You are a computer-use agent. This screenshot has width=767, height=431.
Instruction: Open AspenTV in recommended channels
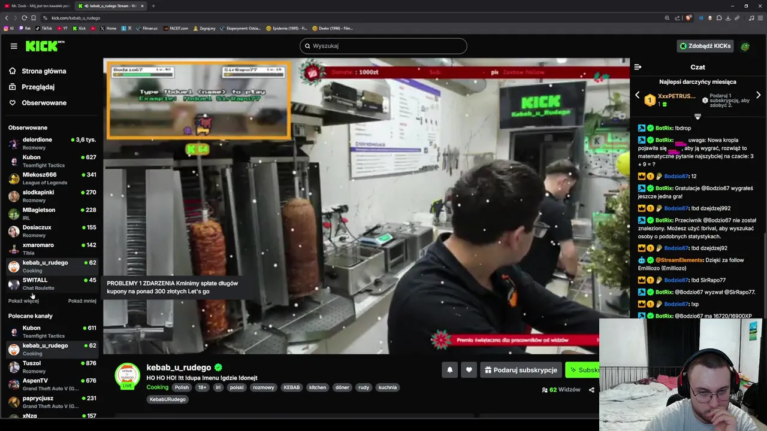pos(52,384)
